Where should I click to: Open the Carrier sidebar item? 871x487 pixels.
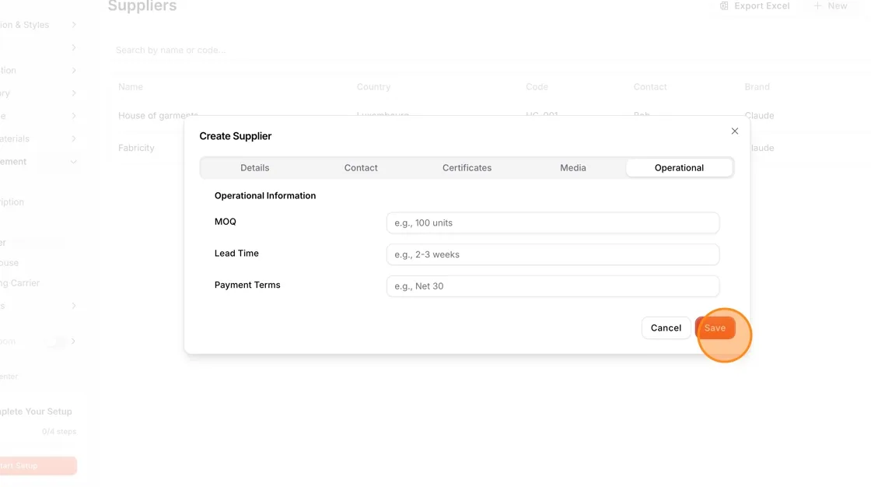20,283
